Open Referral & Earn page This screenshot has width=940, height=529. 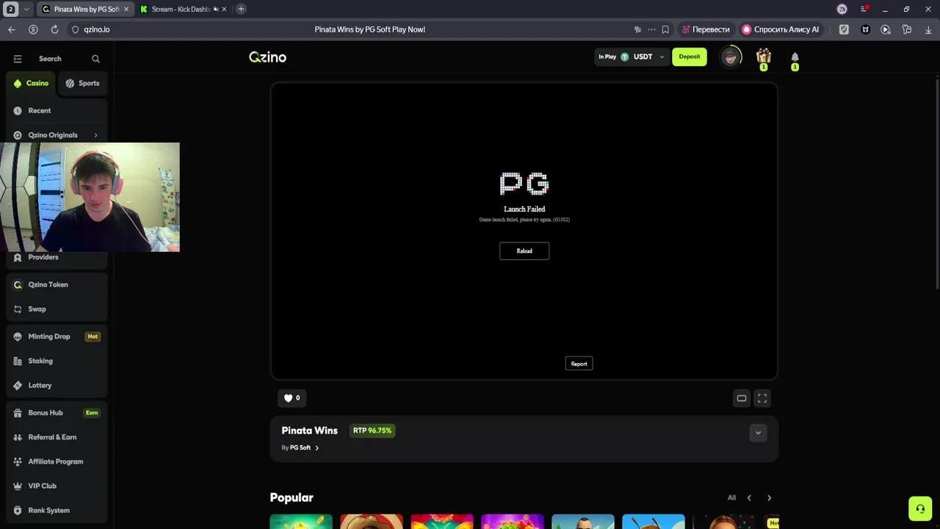coord(57,437)
